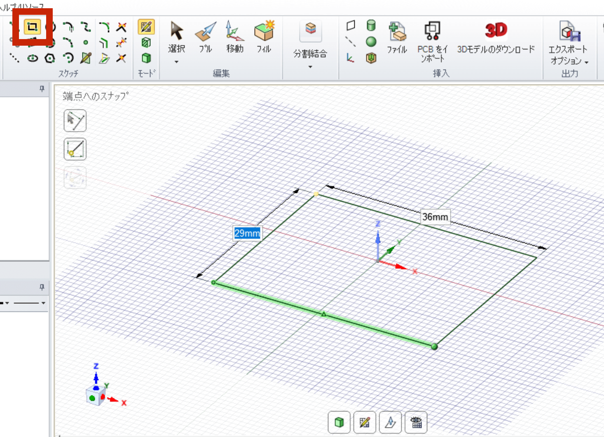Screen dimensions: 604x437
Task: Click the スケッチ group label
Action: tap(68, 74)
